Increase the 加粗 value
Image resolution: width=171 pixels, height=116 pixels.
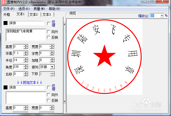pos(52,59)
